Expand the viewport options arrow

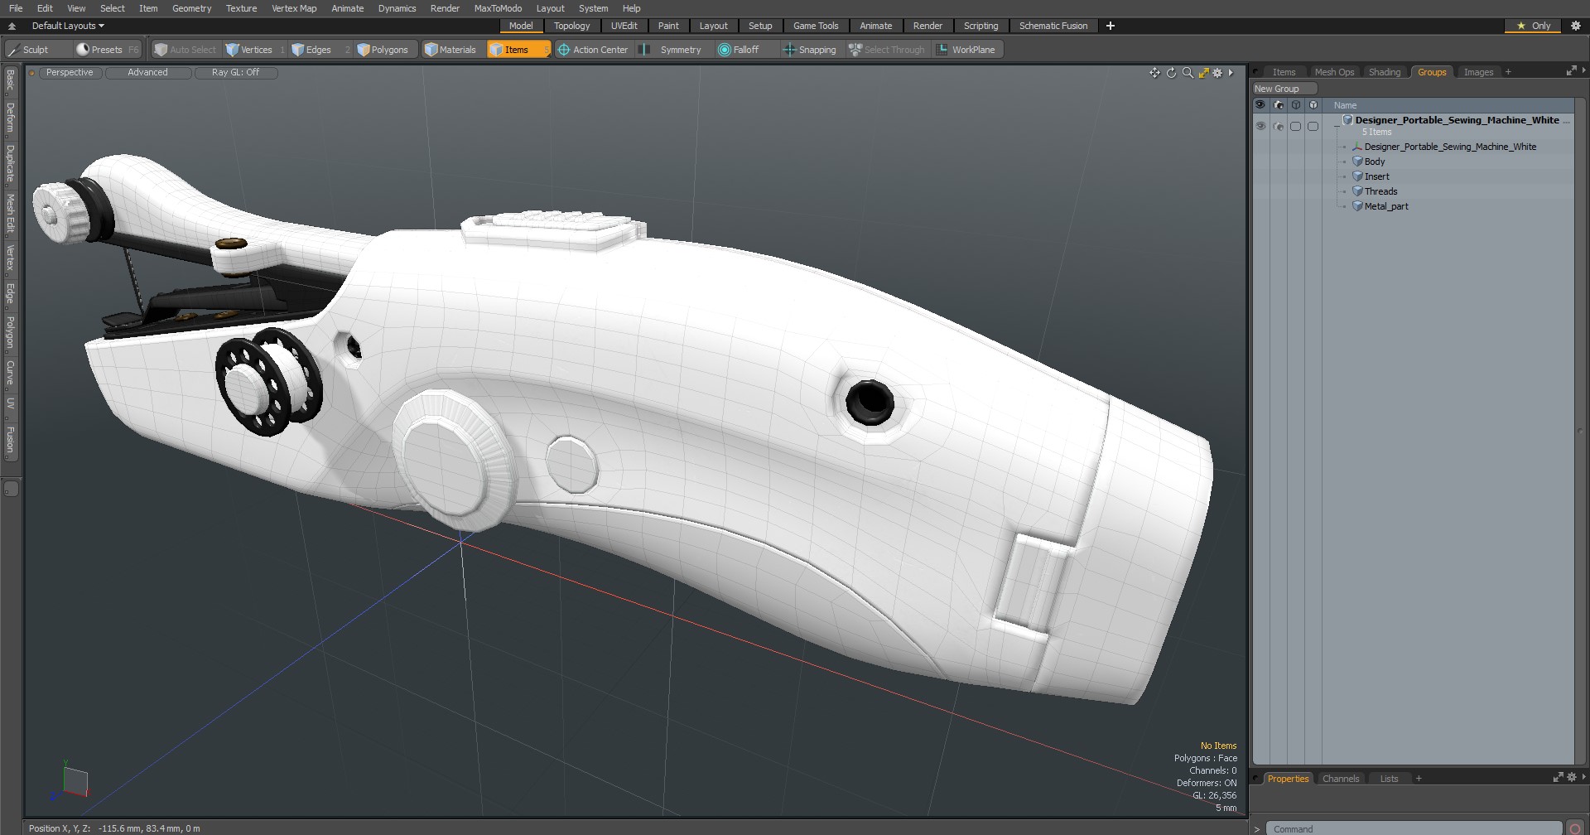pos(1231,73)
